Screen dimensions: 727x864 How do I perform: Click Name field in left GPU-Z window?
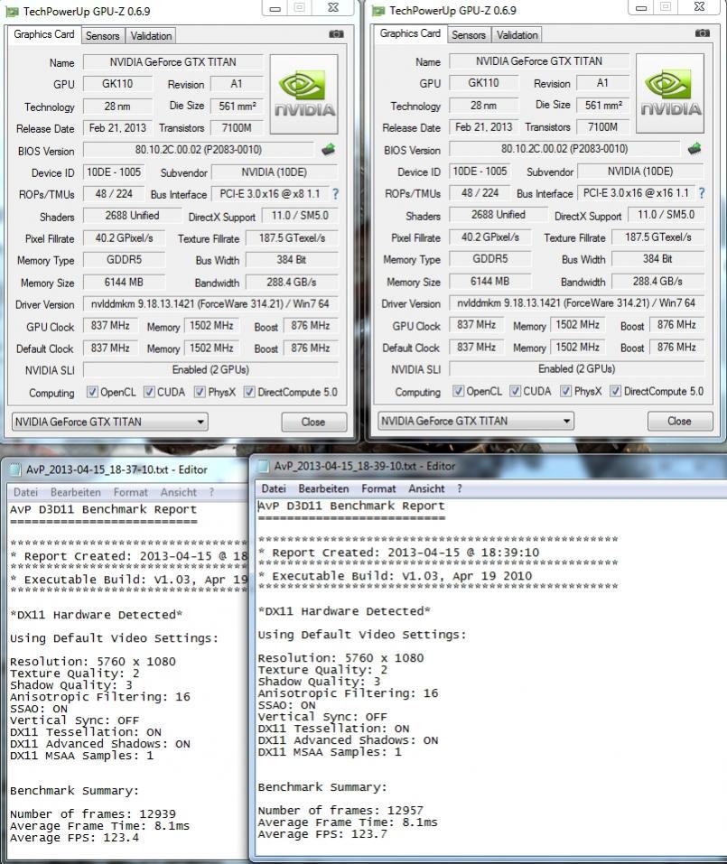tap(172, 61)
